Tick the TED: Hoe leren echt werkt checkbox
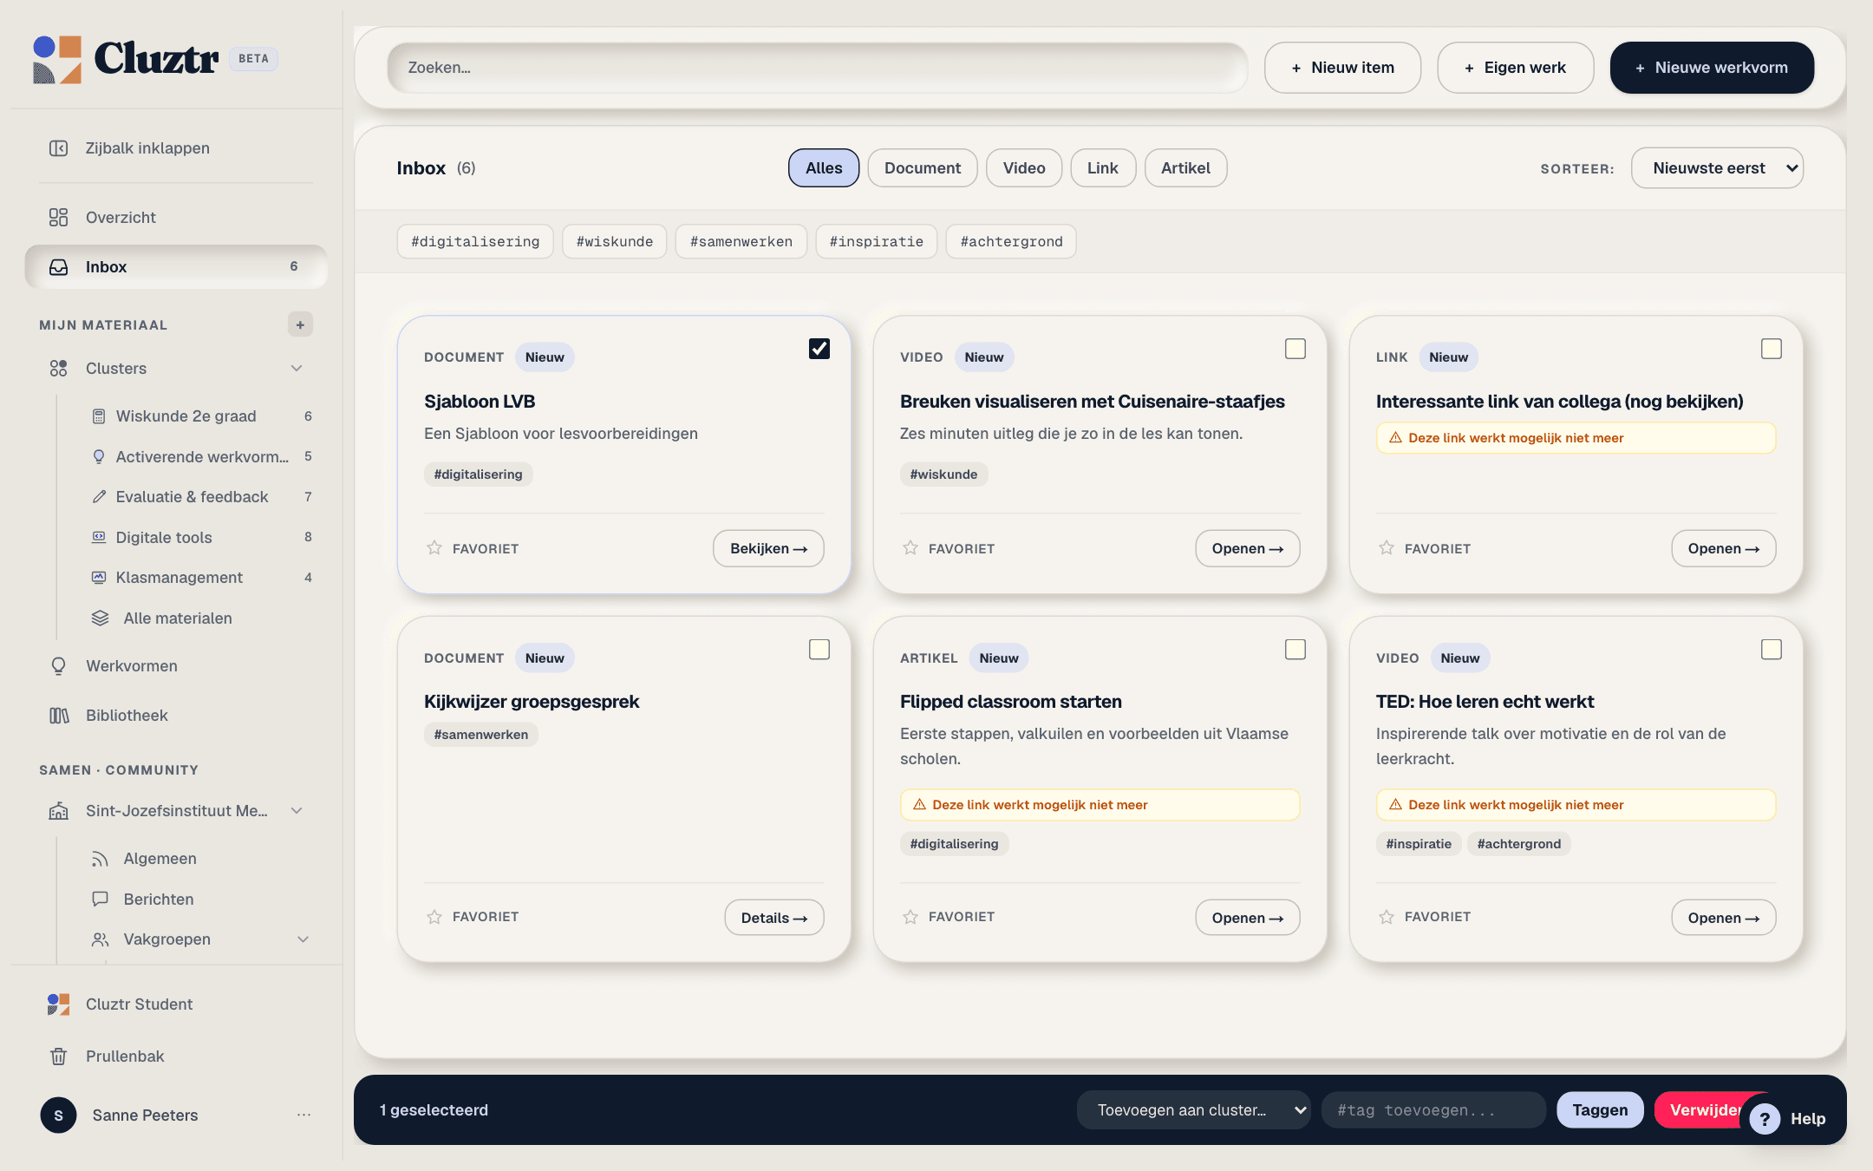The image size is (1873, 1171). [1772, 650]
